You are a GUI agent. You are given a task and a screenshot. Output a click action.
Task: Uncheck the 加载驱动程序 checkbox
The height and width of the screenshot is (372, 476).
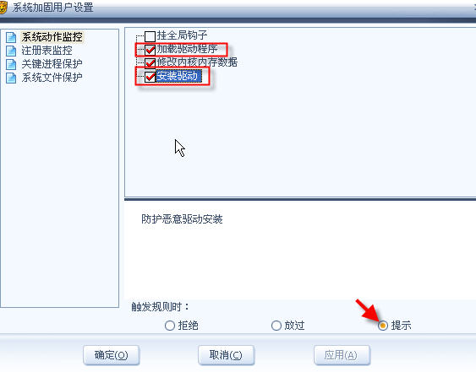(x=150, y=50)
